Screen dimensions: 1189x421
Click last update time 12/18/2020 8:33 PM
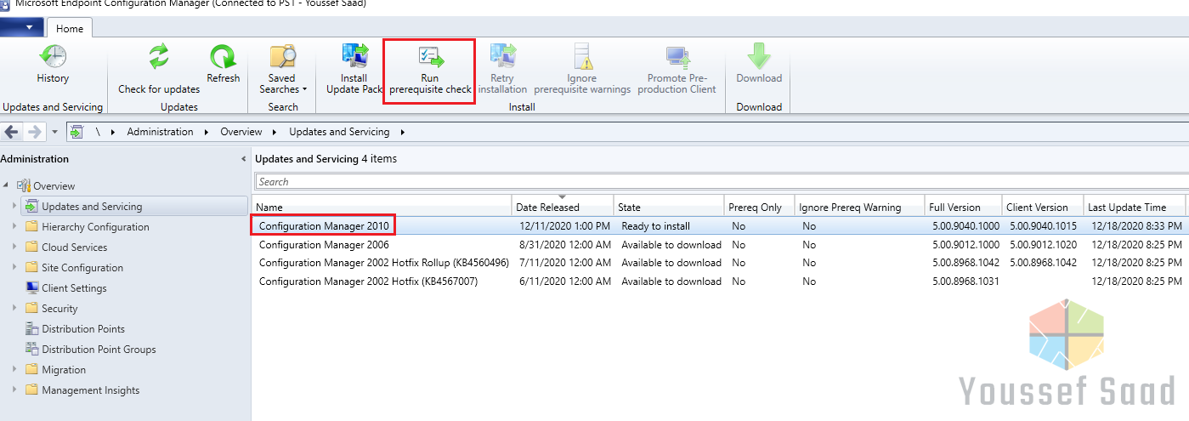pos(1135,226)
